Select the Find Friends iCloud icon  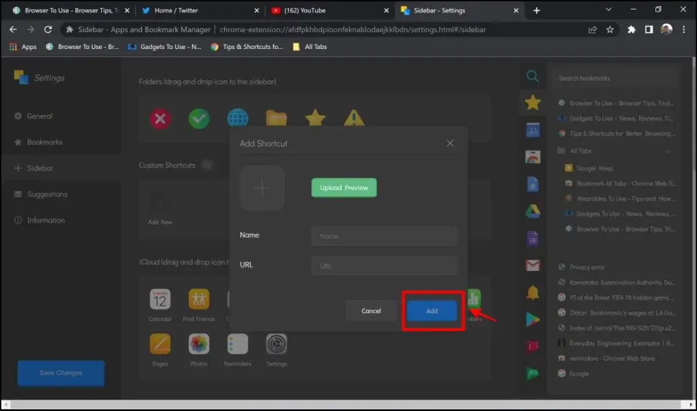[198, 299]
